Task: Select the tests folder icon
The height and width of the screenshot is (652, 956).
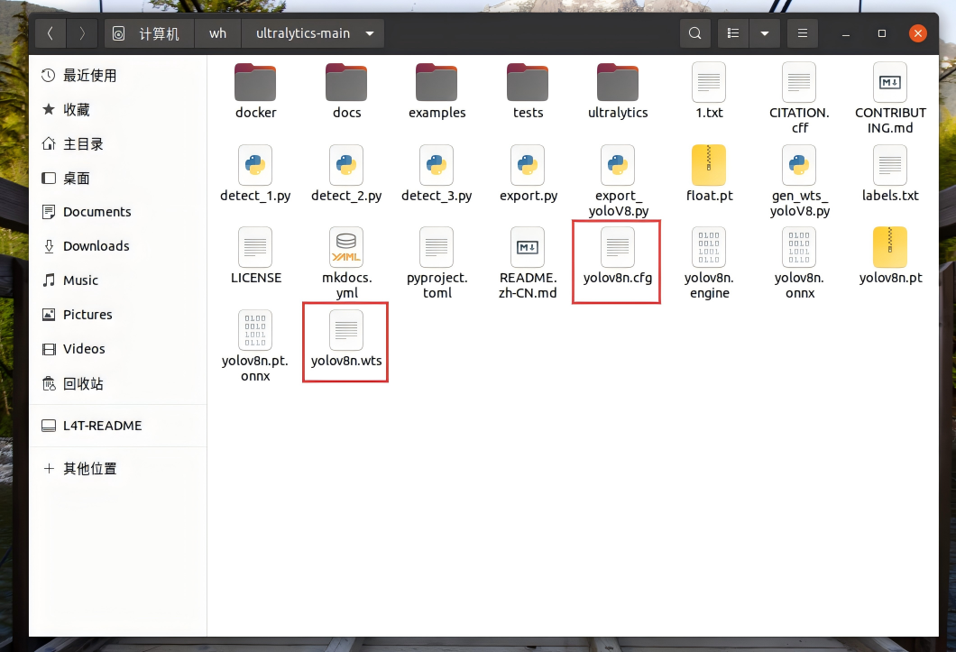Action: [x=528, y=82]
